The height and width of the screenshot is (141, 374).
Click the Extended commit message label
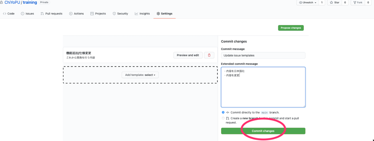[x=239, y=64]
